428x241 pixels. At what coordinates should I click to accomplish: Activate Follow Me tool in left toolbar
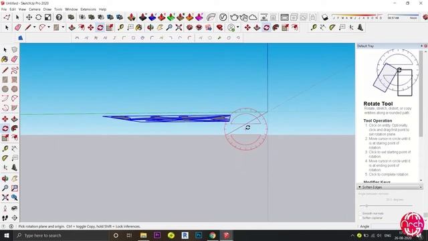tap(15, 128)
